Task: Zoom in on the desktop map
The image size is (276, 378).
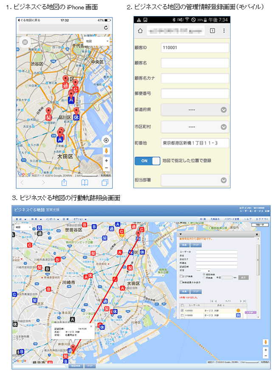Action: [x=266, y=350]
